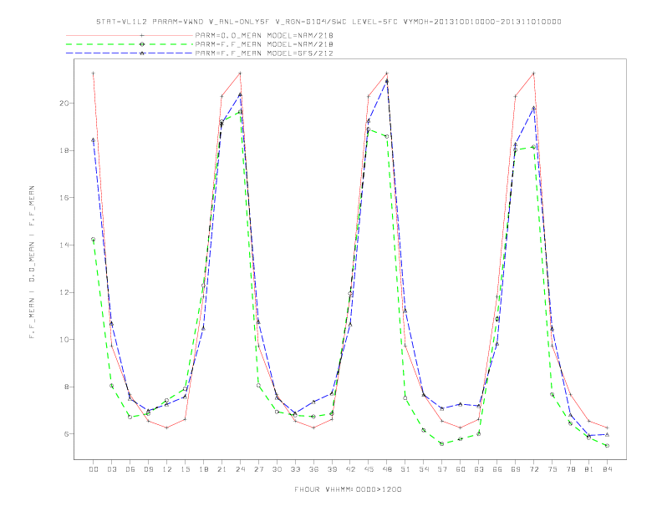Click x-axis tick label 24
Viewport: 662px width, 511px height.
coord(240,469)
